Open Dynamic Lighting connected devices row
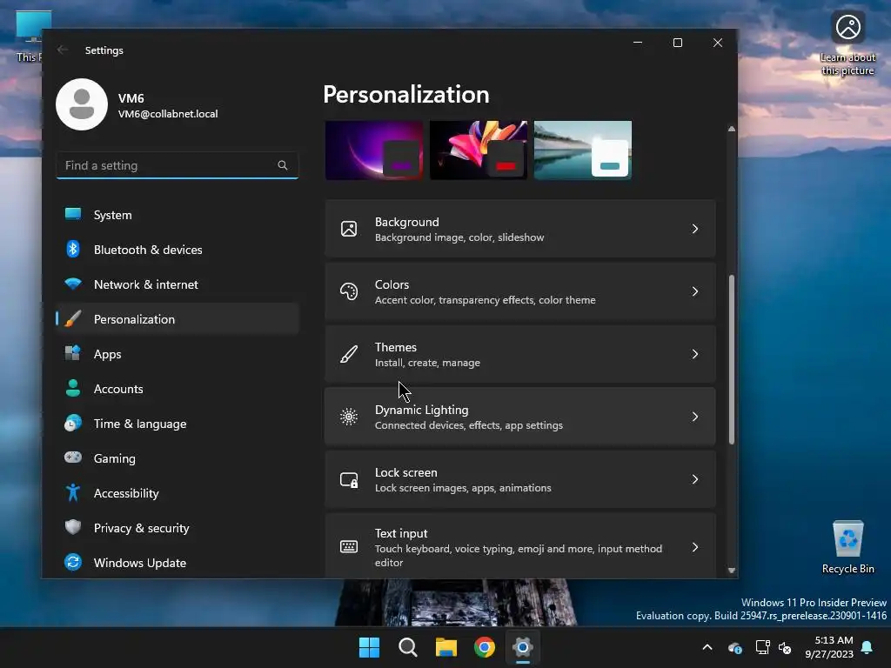The image size is (891, 668). coord(520,417)
